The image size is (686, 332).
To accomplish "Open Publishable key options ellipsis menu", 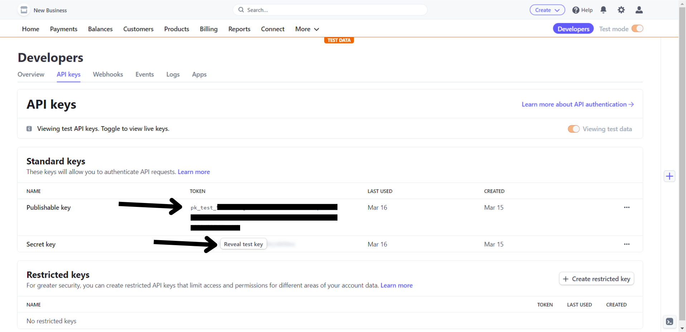I will [x=627, y=208].
